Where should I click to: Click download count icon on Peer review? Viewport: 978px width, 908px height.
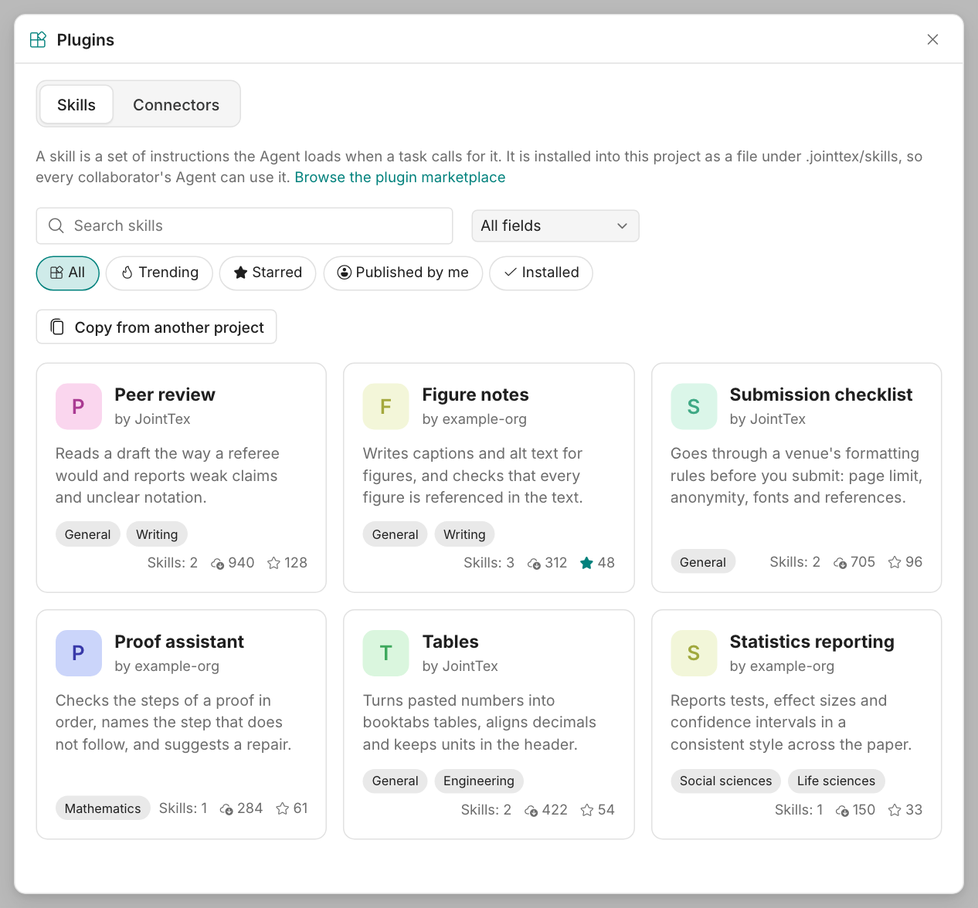pyautogui.click(x=218, y=564)
